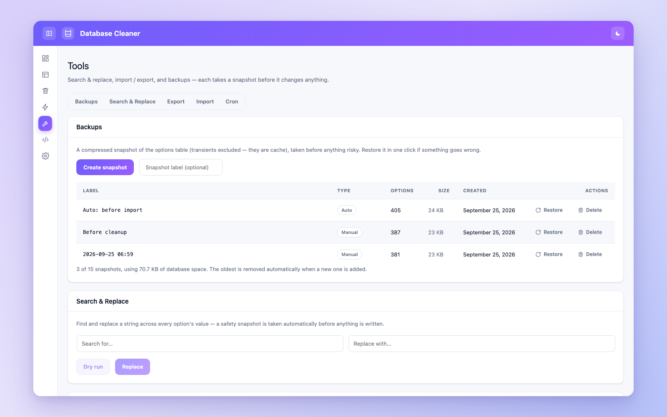Screen dimensions: 667x417
Task: Toggle the sidebar panel icon in header
Action: pos(49,33)
